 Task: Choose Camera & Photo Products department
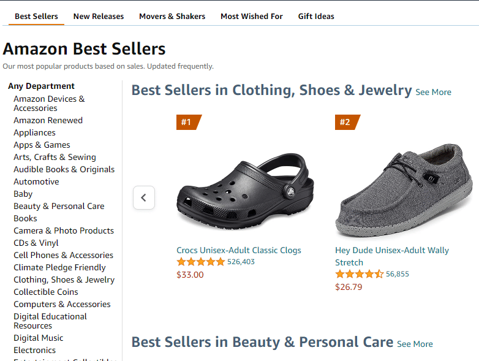tap(64, 231)
